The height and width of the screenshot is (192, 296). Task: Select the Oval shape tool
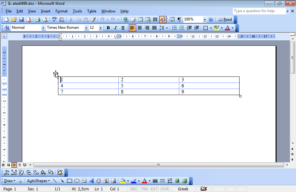[x=77, y=181]
